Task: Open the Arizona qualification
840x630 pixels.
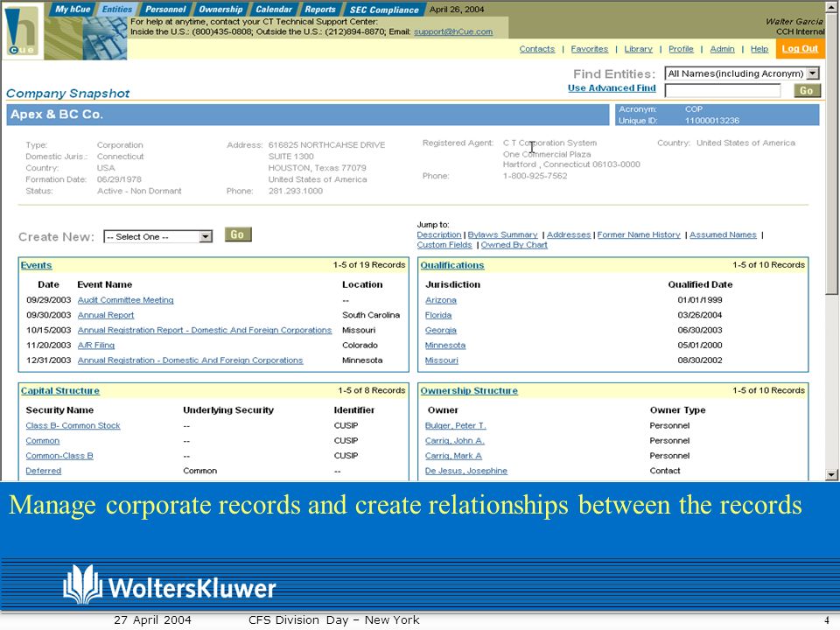Action: coord(440,300)
